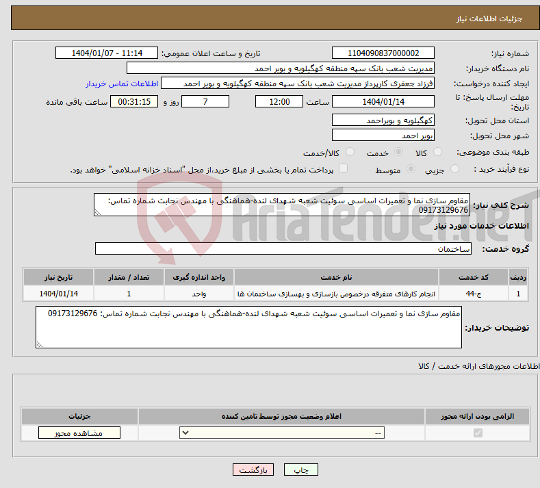
Task: Click the remaining time 00:31:15 field
Action: point(134,101)
